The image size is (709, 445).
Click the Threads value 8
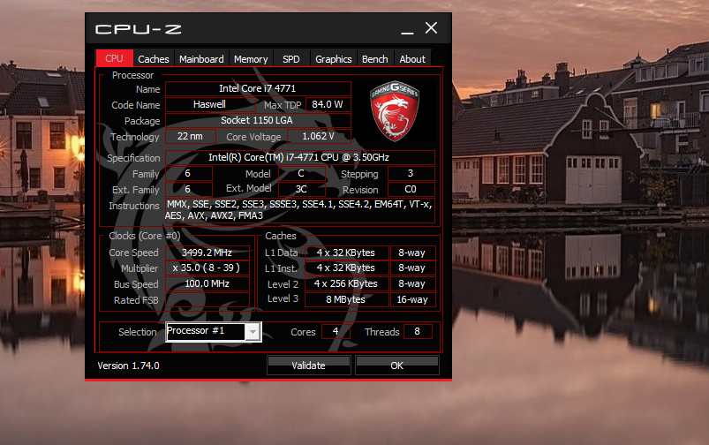418,331
